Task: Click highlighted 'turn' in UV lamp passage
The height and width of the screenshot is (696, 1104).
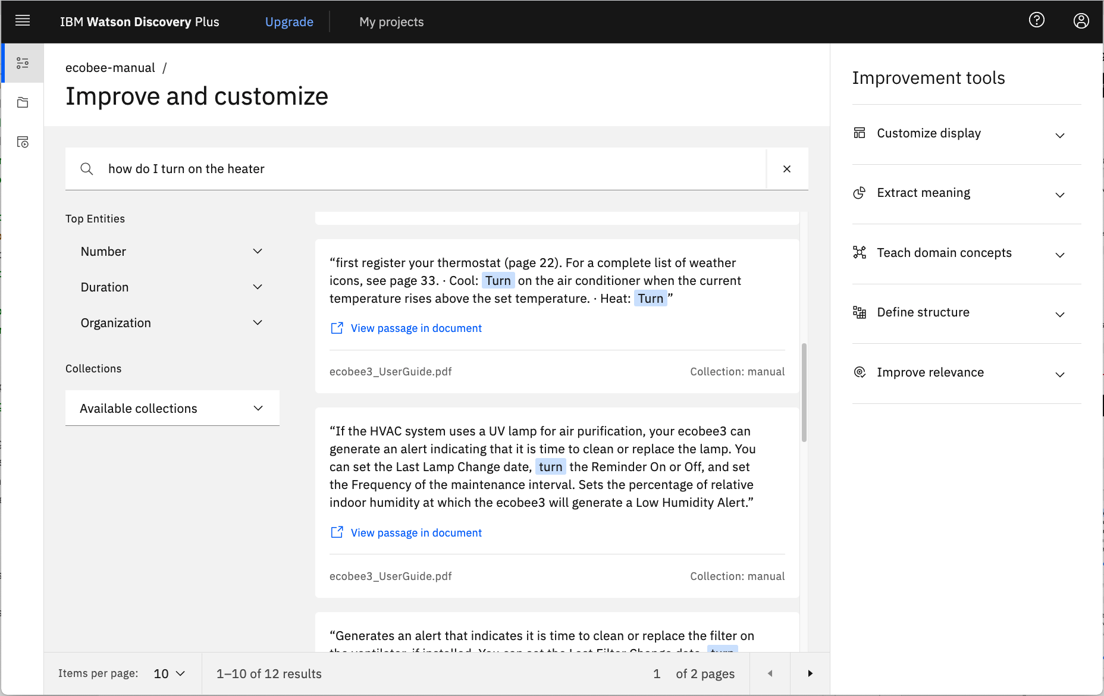Action: click(x=551, y=467)
